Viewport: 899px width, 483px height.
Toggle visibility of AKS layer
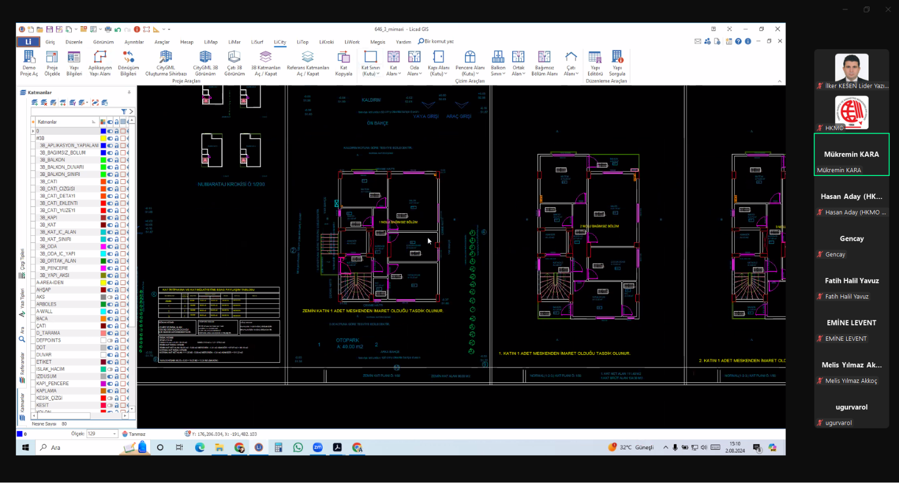[x=110, y=297]
